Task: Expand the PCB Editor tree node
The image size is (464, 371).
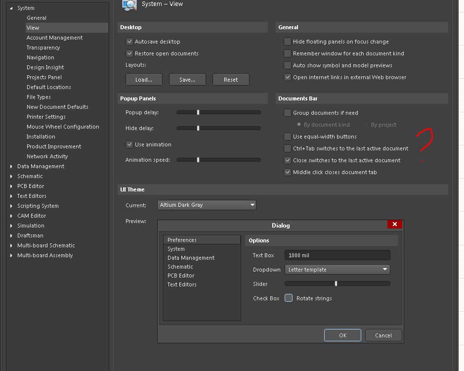Action: [x=11, y=186]
